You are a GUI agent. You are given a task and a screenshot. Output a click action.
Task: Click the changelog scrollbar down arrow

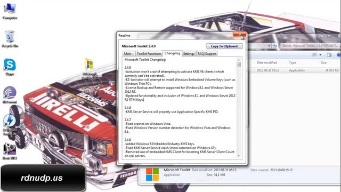pyautogui.click(x=239, y=156)
